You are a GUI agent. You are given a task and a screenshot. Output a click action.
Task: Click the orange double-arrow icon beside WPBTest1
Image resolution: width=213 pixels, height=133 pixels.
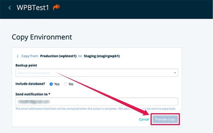56,7
